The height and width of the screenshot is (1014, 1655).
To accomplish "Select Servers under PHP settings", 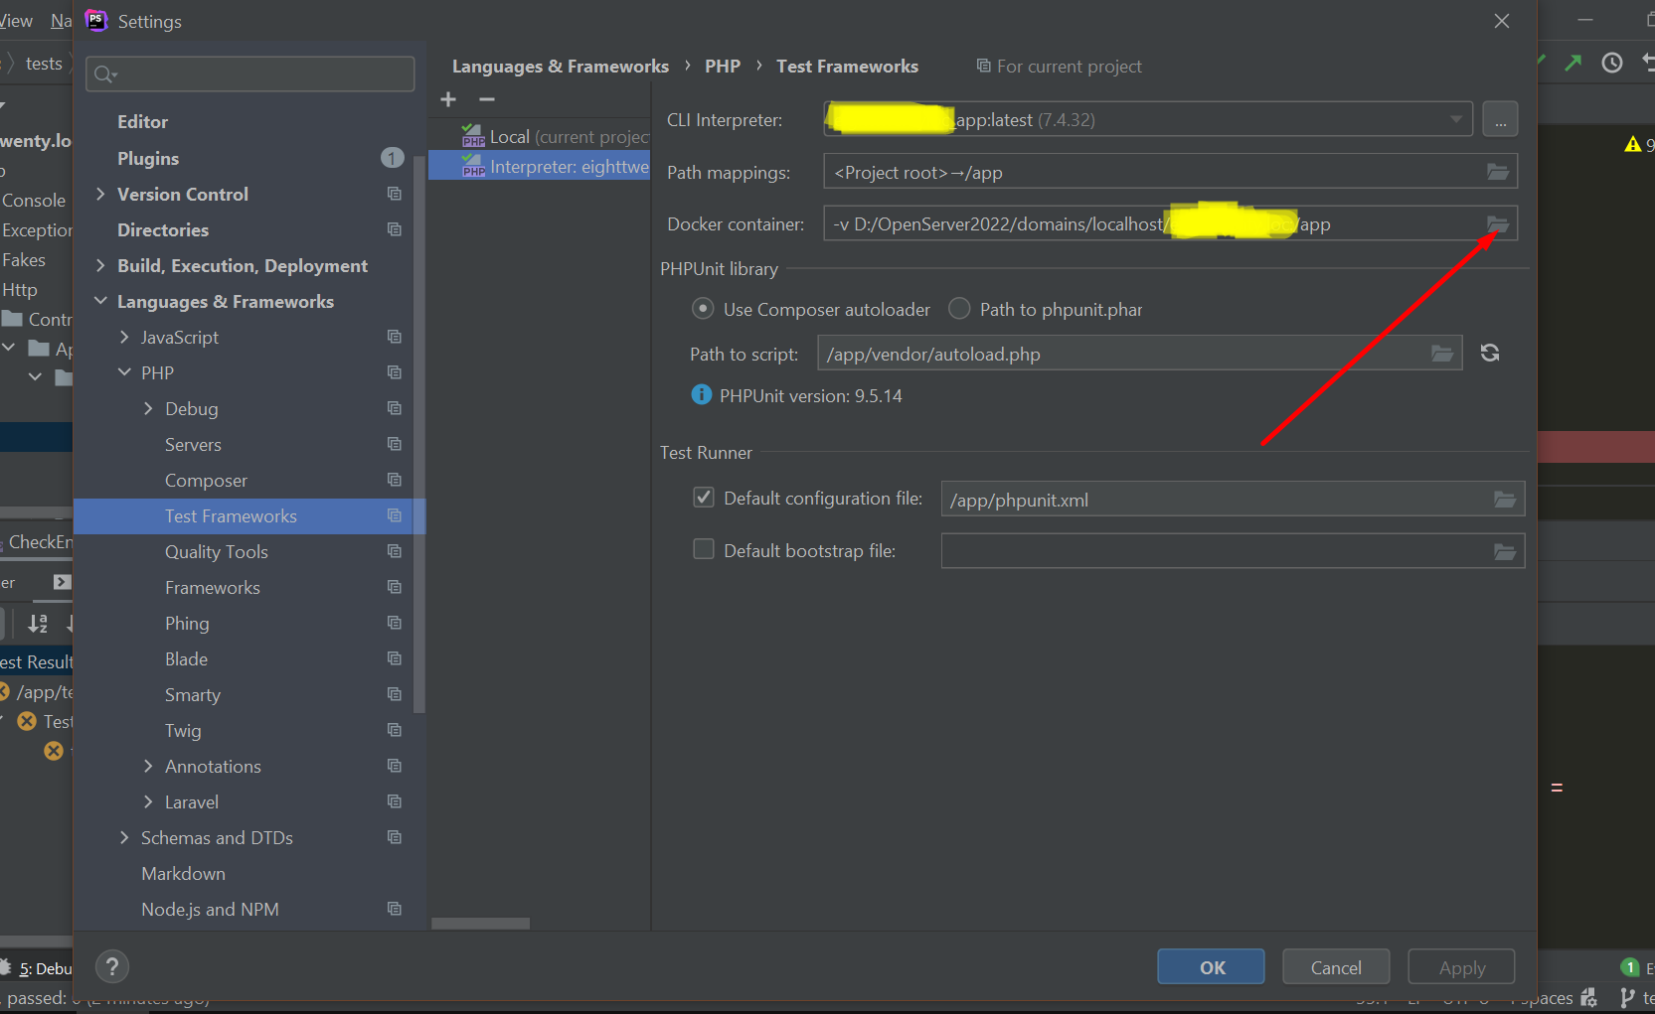I will (193, 444).
